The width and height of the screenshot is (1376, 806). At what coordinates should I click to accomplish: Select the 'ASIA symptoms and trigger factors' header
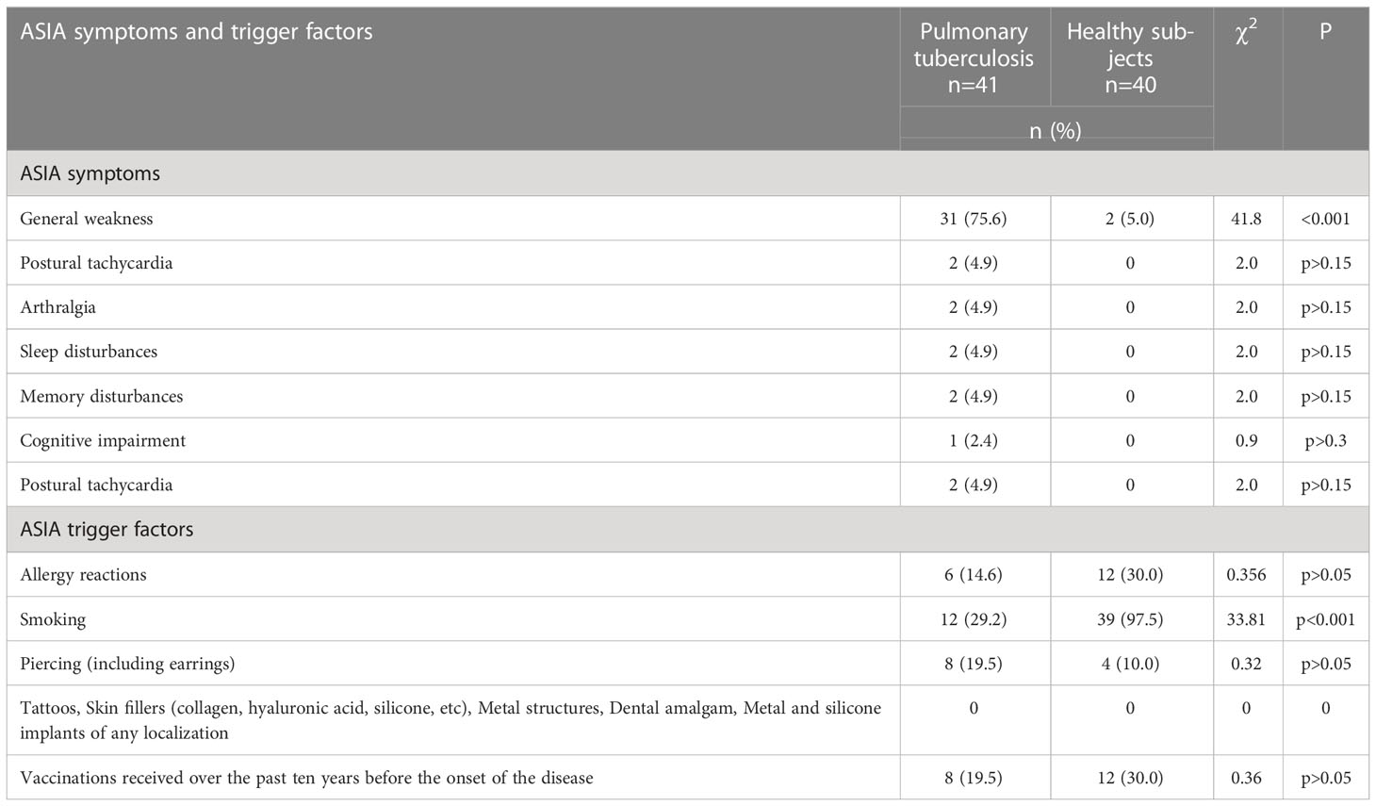coord(196,31)
